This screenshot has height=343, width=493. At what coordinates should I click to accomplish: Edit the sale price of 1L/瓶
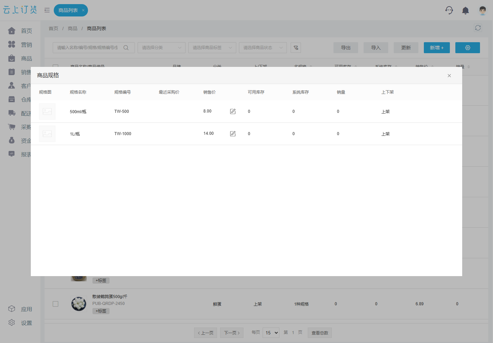coord(233,134)
